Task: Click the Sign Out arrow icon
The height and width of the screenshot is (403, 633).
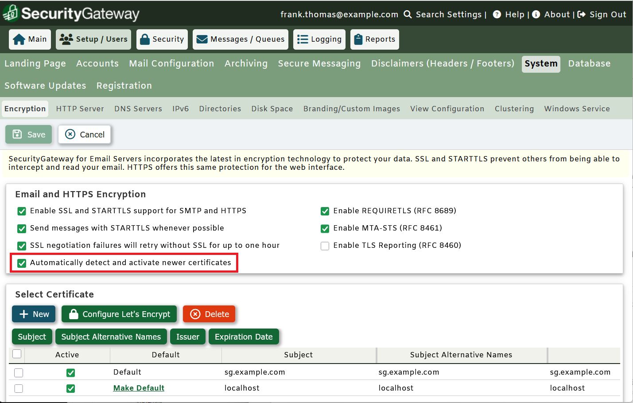Action: [581, 14]
